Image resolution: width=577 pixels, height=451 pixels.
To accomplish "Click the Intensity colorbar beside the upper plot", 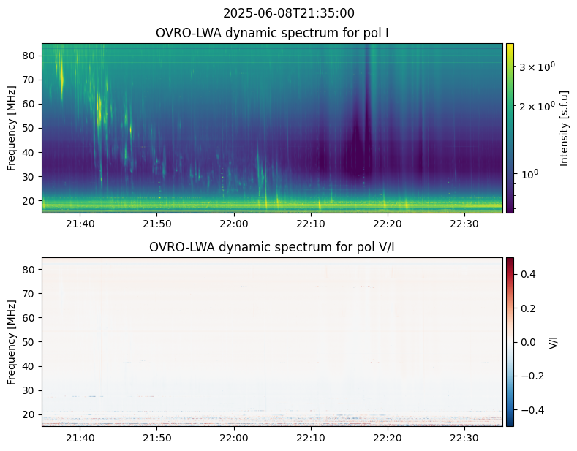I will click(x=510, y=128).
